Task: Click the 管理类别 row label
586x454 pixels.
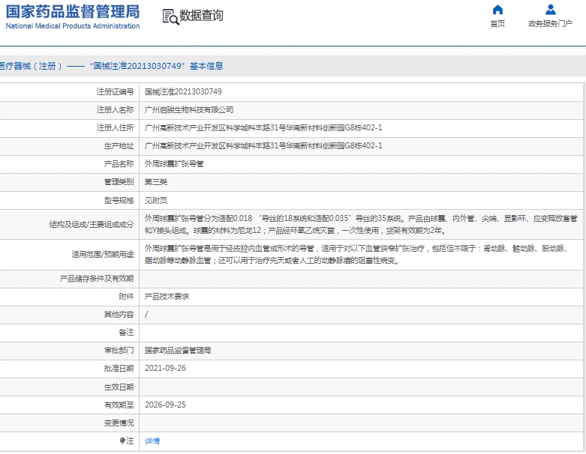Action: coord(119,181)
